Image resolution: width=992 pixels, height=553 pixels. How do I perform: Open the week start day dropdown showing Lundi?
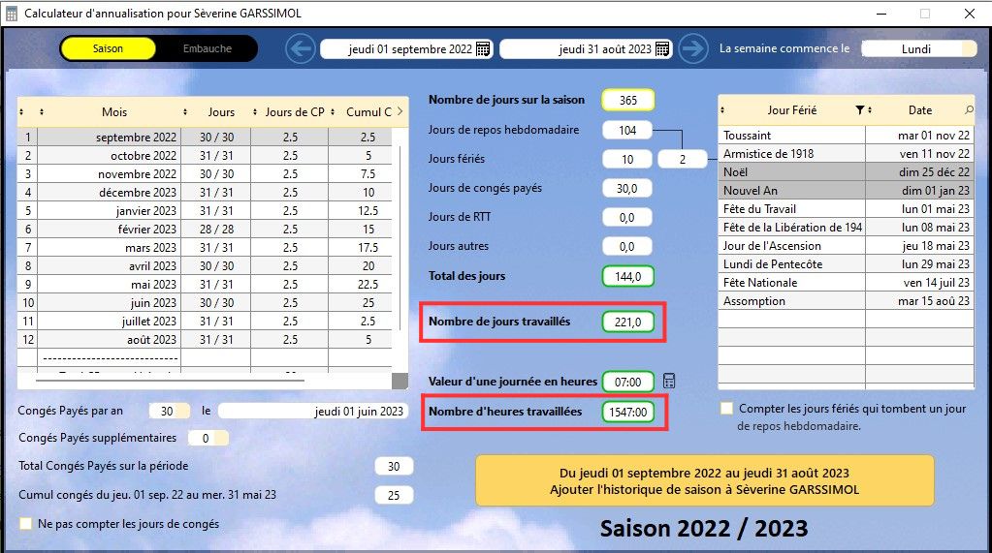click(x=918, y=48)
